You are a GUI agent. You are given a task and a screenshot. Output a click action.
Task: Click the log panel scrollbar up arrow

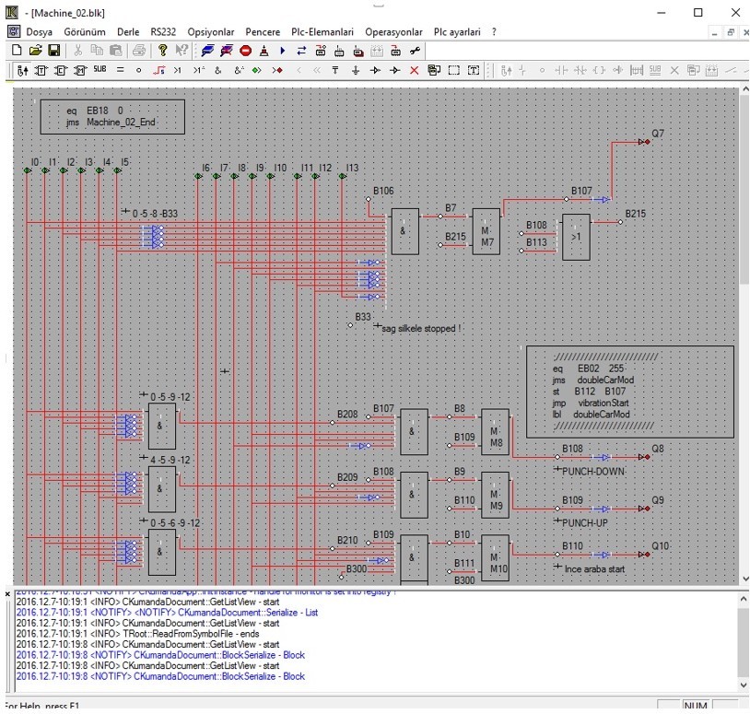[x=744, y=598]
